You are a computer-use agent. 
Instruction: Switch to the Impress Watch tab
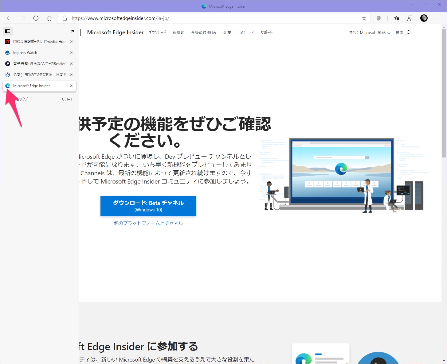[39, 52]
